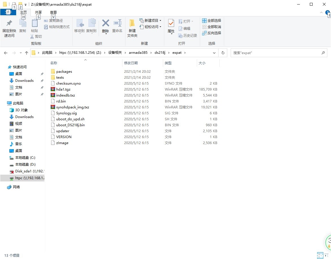Select the synohdpack_img.txz archive
The width and height of the screenshot is (331, 259).
pyautogui.click(x=73, y=107)
